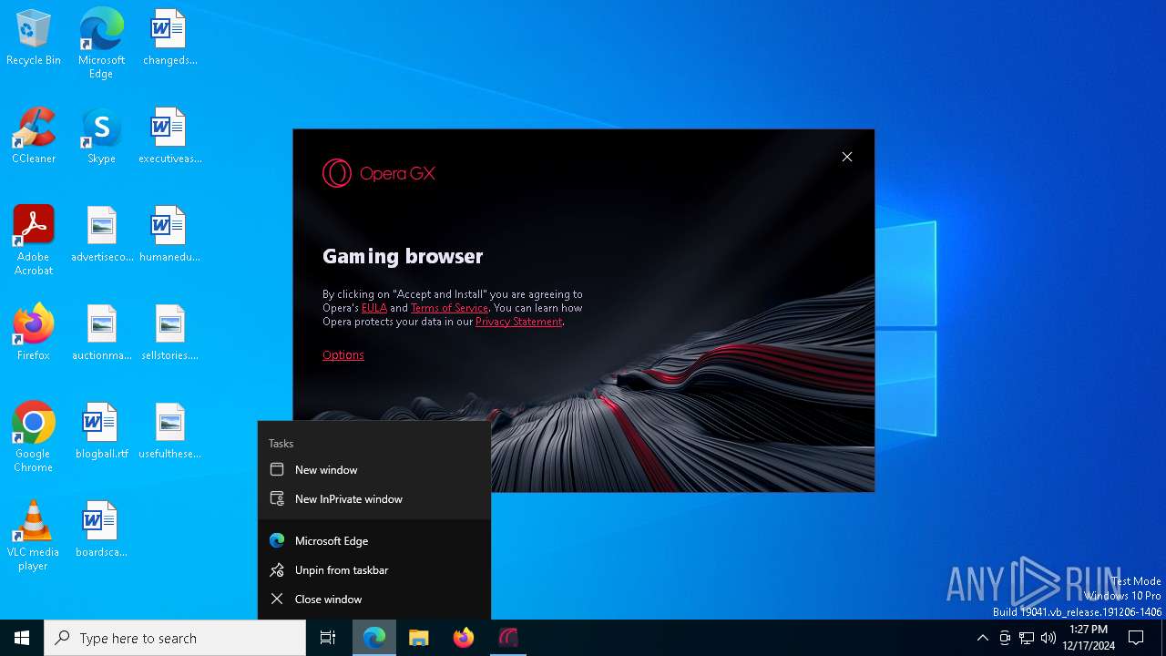Select the humanedu... Word document icon
This screenshot has height=656, width=1166.
(169, 235)
